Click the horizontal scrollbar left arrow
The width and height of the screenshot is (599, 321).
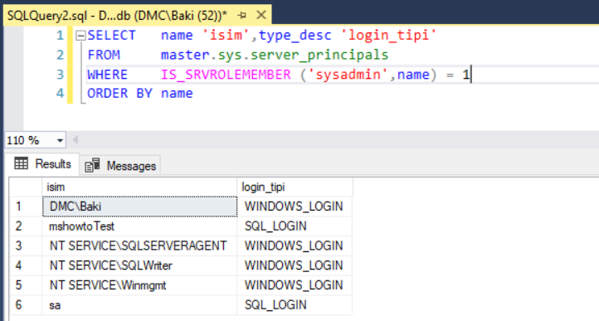pyautogui.click(x=75, y=140)
